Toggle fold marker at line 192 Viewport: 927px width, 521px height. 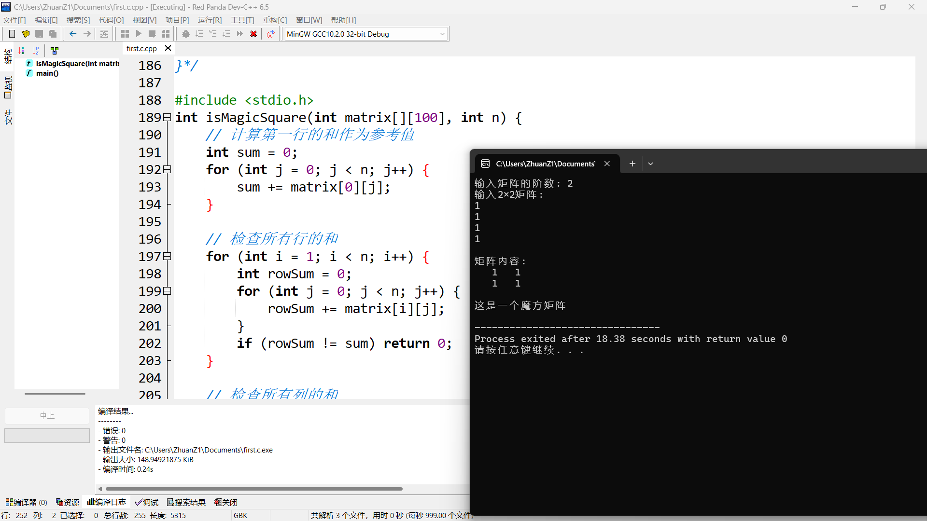[x=167, y=169]
